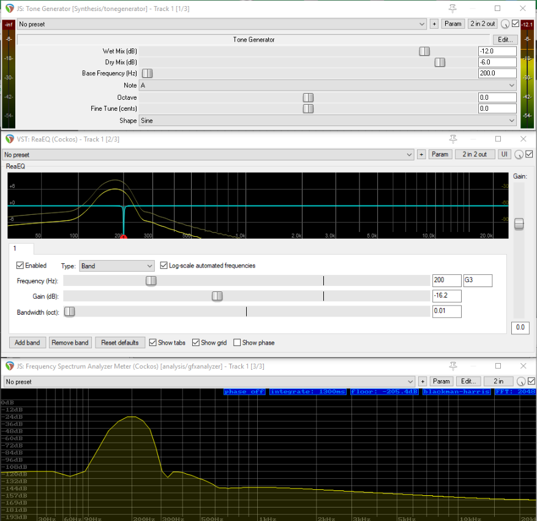Click Edit... button in Tone Generator
Image resolution: width=537 pixels, height=521 pixels.
click(x=505, y=39)
